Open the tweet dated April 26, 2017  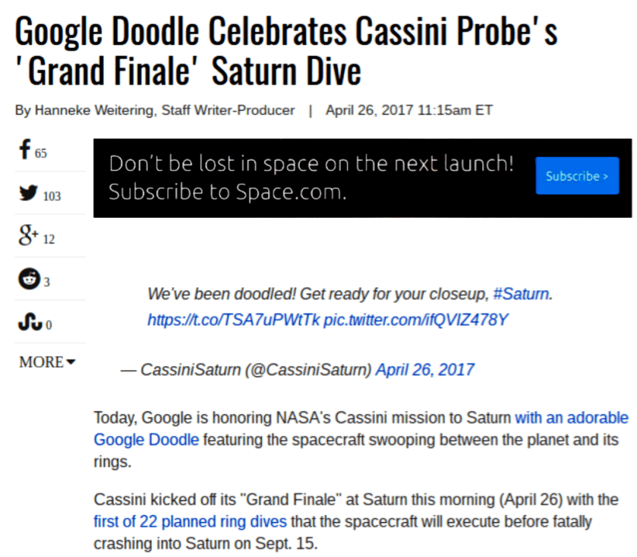425,370
